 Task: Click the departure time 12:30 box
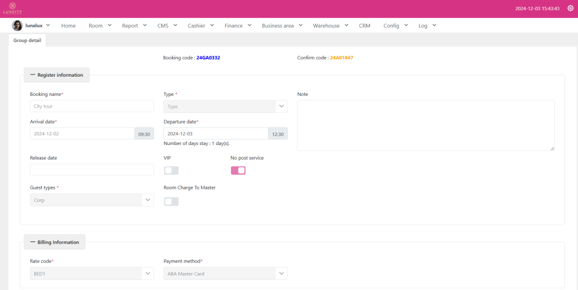tap(277, 134)
